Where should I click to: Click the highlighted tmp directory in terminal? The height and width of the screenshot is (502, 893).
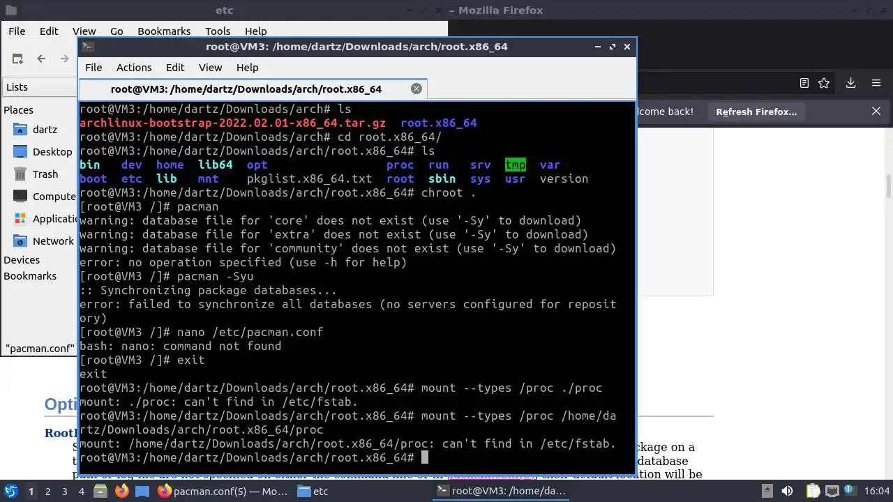coord(515,165)
